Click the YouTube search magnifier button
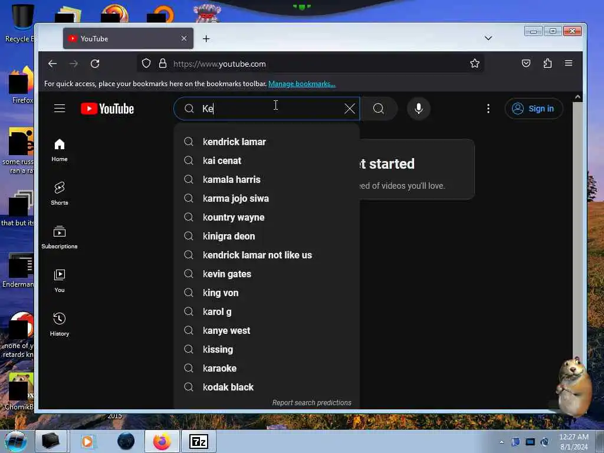This screenshot has height=453, width=604. pyautogui.click(x=379, y=109)
